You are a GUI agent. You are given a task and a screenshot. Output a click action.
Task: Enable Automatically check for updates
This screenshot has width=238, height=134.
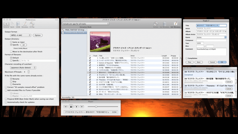click(x=6, y=102)
